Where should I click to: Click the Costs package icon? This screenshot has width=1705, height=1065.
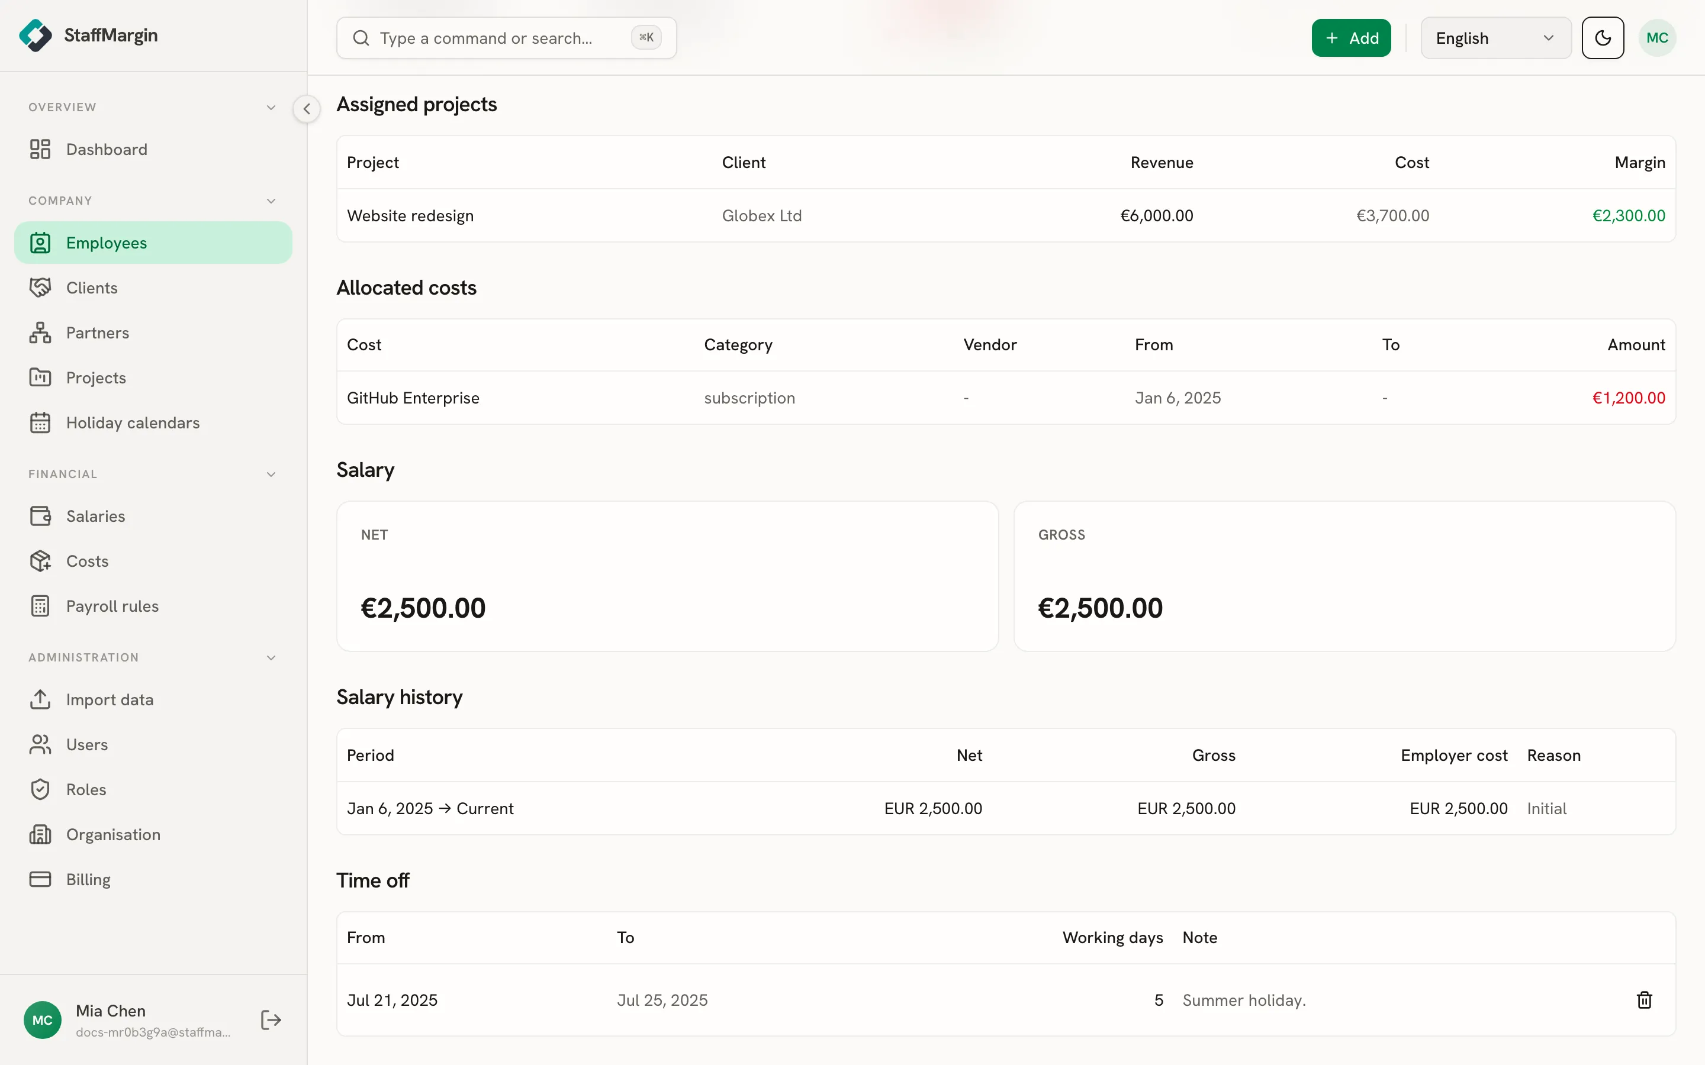(x=40, y=561)
